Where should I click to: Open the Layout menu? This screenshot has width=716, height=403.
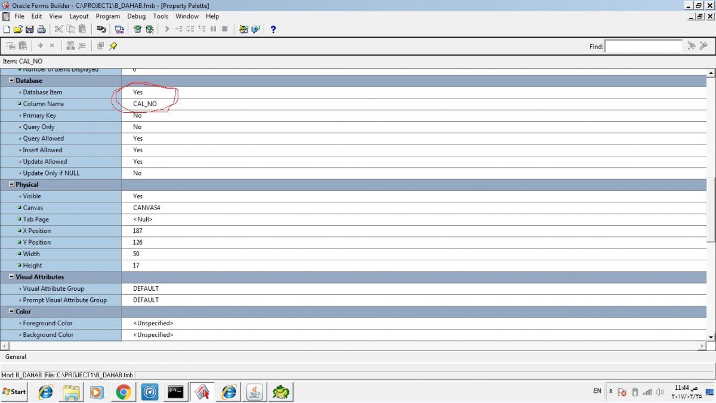[x=79, y=16]
